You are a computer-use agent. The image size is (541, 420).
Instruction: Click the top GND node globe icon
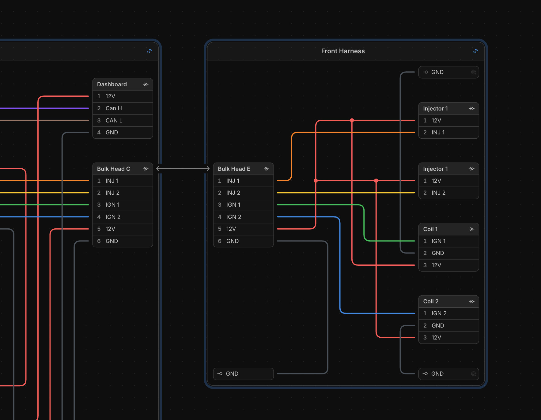click(474, 72)
